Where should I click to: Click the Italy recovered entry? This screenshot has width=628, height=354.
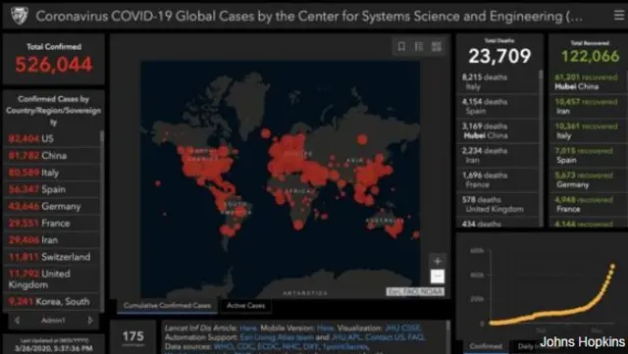tap(588, 130)
